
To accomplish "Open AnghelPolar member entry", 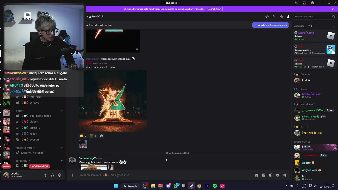I will click(x=314, y=170).
